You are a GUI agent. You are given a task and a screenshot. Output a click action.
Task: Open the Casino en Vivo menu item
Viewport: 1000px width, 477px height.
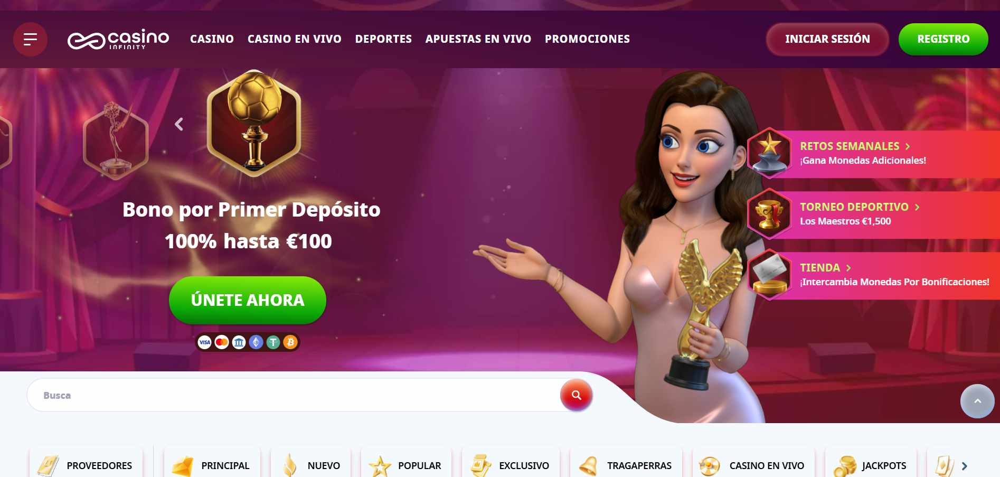295,39
